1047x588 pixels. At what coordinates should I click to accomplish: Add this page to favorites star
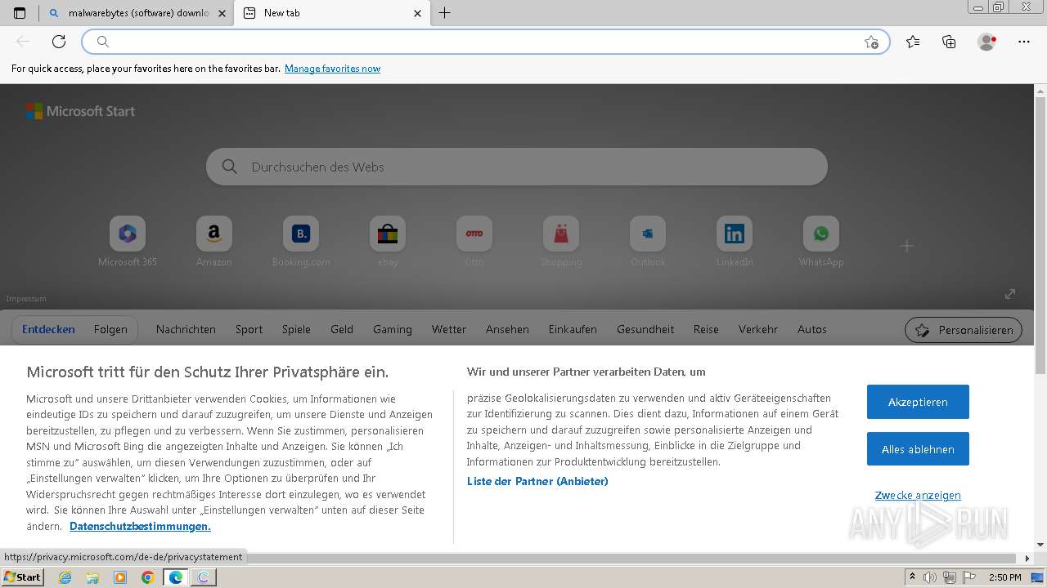coord(871,42)
